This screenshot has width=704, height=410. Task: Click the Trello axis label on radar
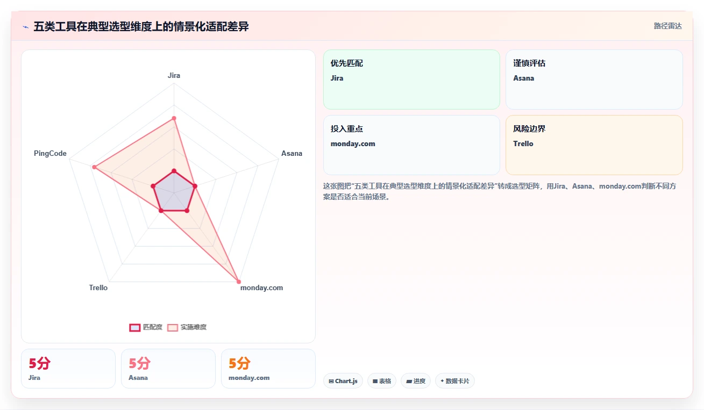98,288
